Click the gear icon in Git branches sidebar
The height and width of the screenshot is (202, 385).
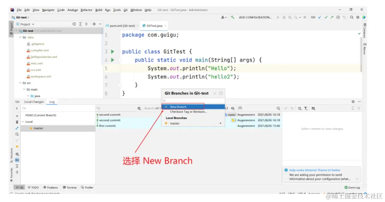pos(17,154)
